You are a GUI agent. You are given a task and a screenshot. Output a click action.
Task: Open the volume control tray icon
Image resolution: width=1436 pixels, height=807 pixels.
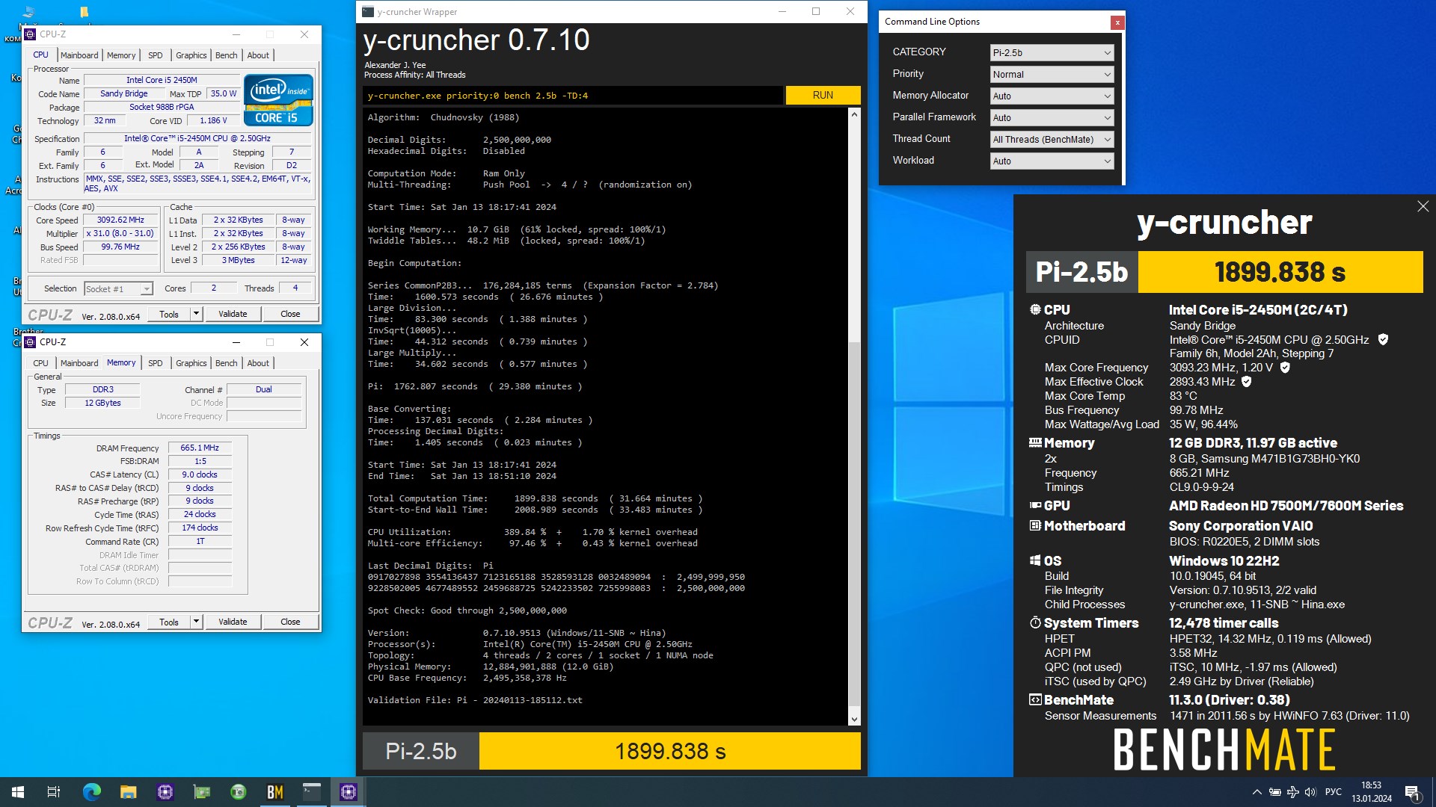point(1310,792)
